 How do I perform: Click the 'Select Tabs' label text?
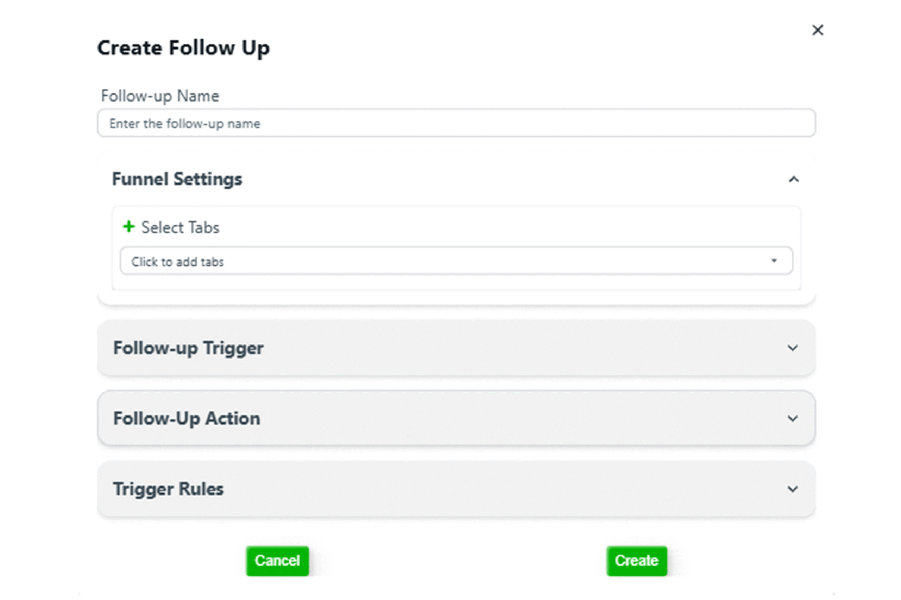[180, 227]
